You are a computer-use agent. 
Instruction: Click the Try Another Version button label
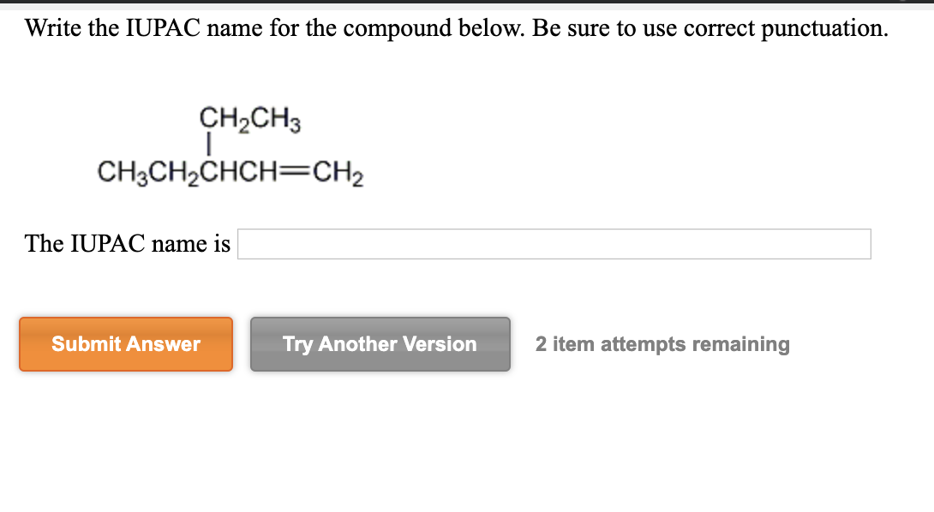pos(380,344)
